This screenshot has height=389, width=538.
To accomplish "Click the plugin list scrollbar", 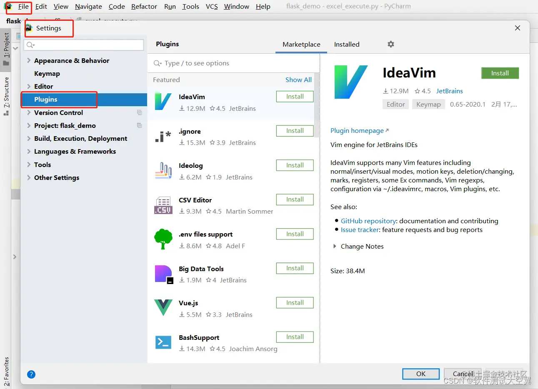I will [317, 106].
